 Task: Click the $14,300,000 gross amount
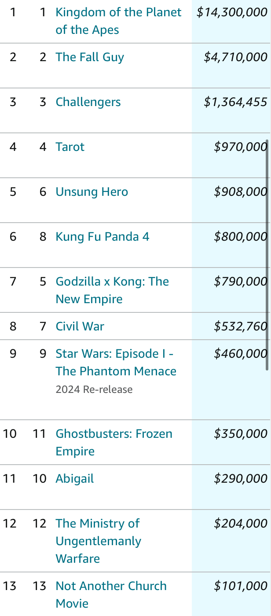(232, 12)
